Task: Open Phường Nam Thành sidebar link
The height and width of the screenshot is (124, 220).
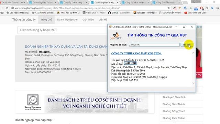Action: click(174, 104)
